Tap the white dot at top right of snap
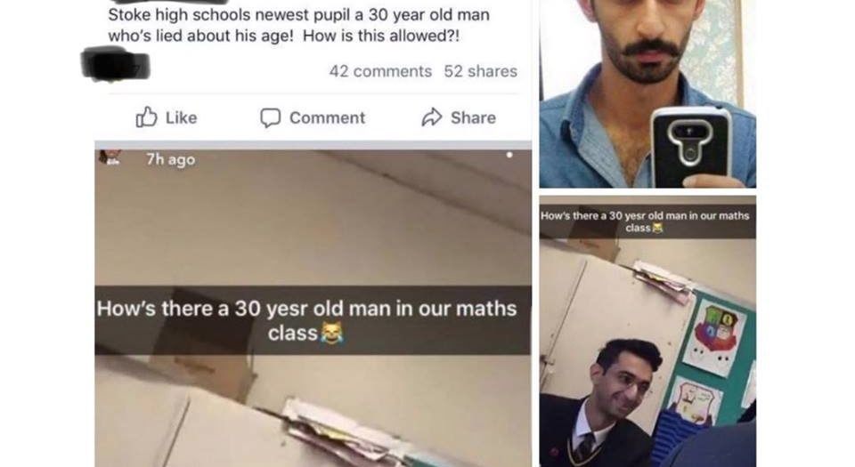This screenshot has width=855, height=467. [509, 155]
